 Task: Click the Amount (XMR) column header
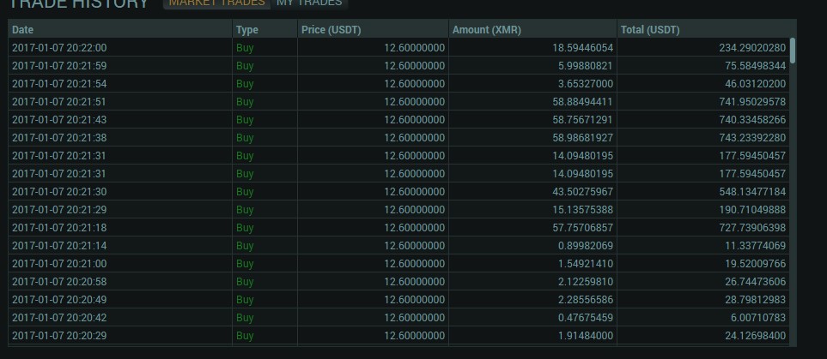pyautogui.click(x=487, y=30)
